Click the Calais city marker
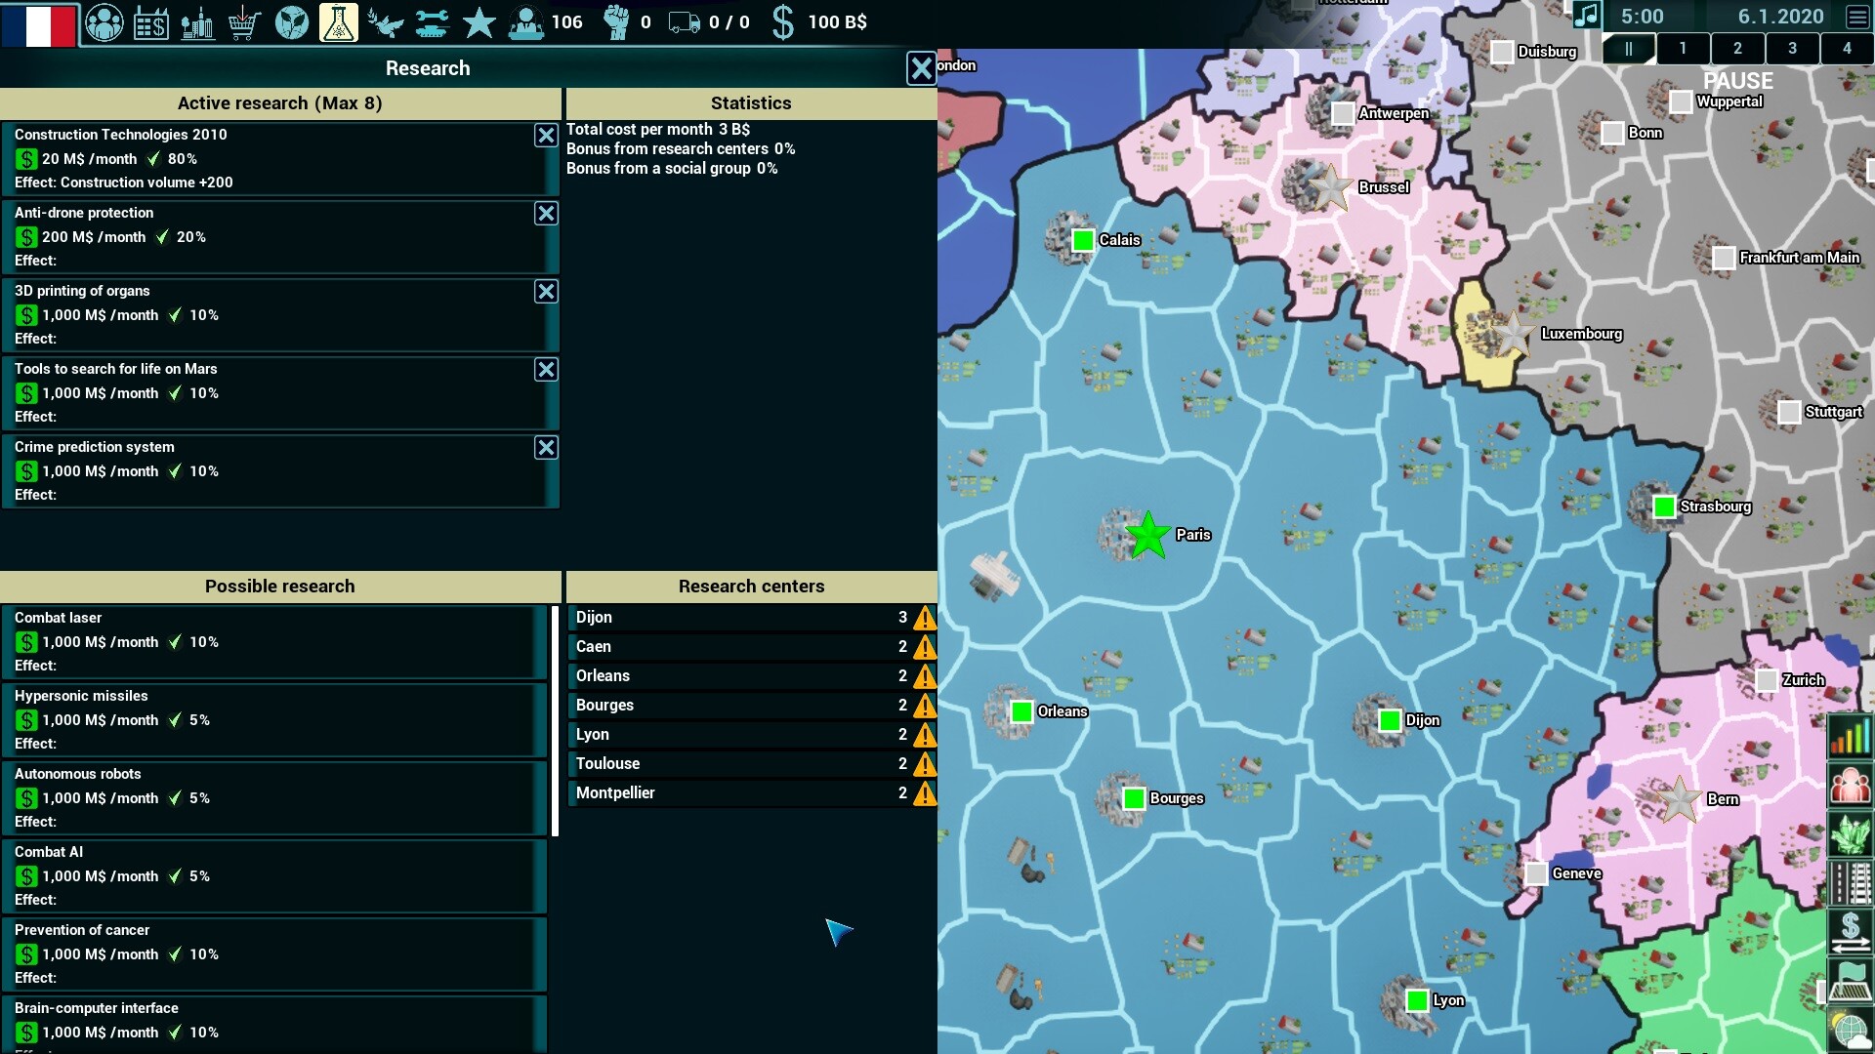The height and width of the screenshot is (1054, 1875). click(1083, 240)
